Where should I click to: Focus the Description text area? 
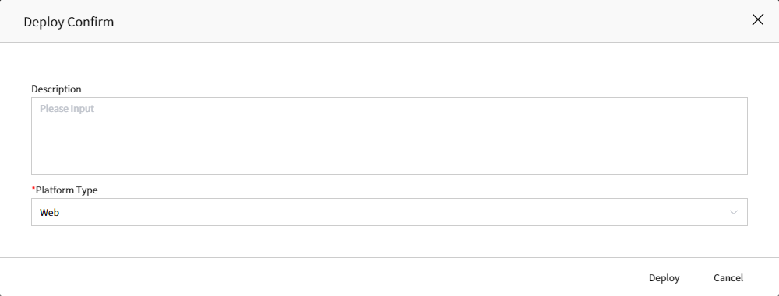point(389,136)
